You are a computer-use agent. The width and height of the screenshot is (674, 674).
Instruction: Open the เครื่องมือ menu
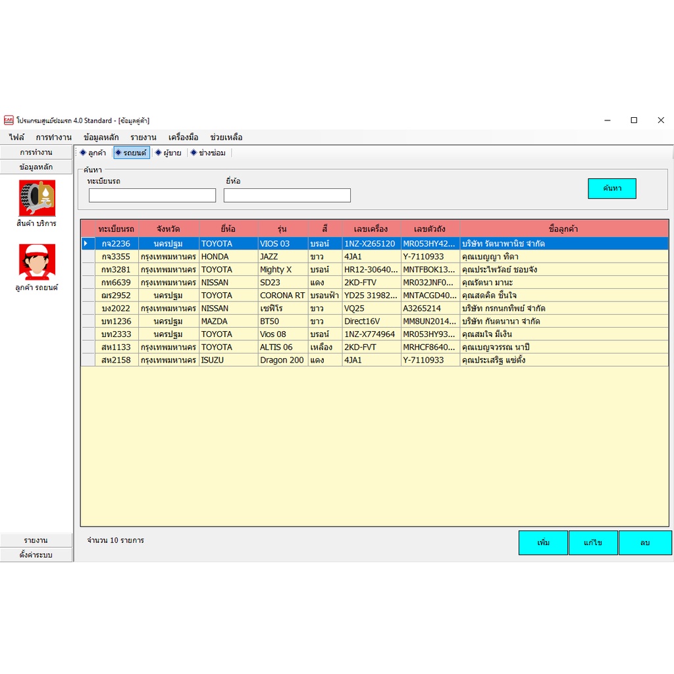[183, 137]
